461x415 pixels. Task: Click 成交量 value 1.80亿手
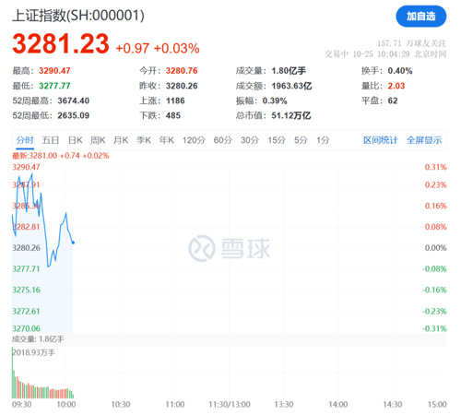tap(289, 71)
